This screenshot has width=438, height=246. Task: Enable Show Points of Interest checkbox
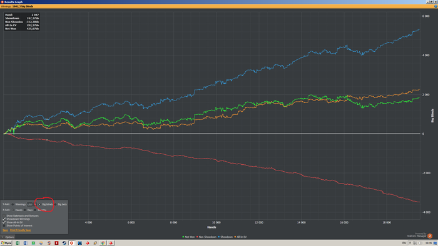click(x=4, y=225)
